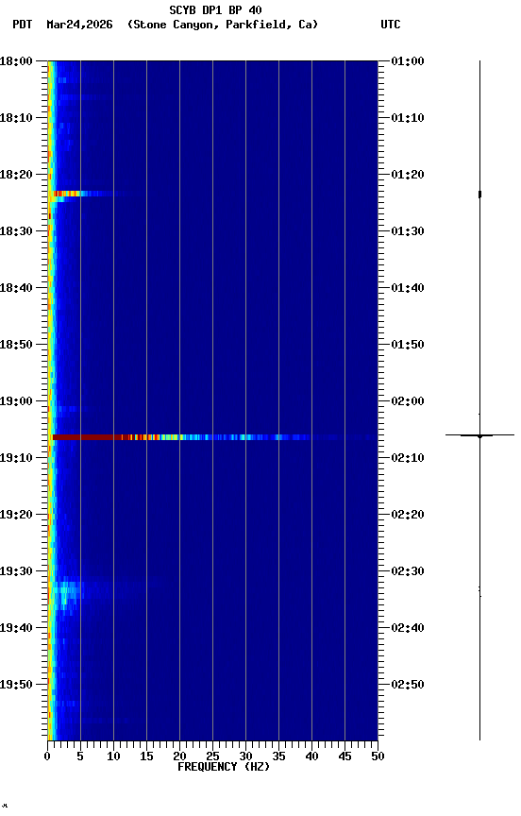Screen dimensions: 521x816
Task: Click the 19:10 PDT time label
Action: 16,458
